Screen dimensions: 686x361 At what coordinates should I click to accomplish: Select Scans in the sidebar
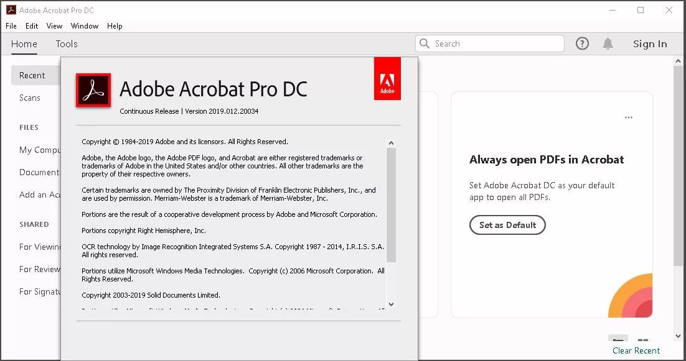[x=30, y=98]
